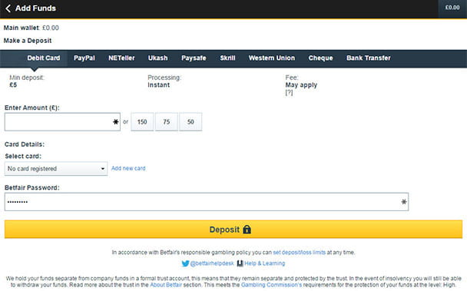Click the 'May apply' fee text
467x291 pixels.
(301, 85)
